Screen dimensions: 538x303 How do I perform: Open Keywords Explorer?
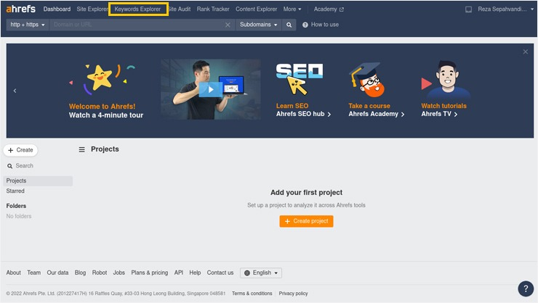point(137,9)
